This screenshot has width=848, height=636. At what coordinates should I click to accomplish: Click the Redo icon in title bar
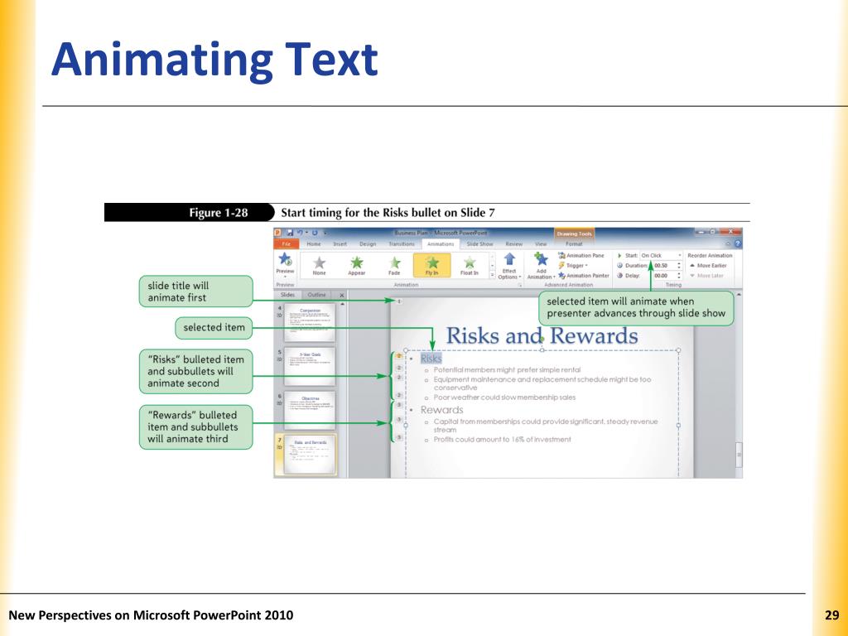click(x=314, y=233)
